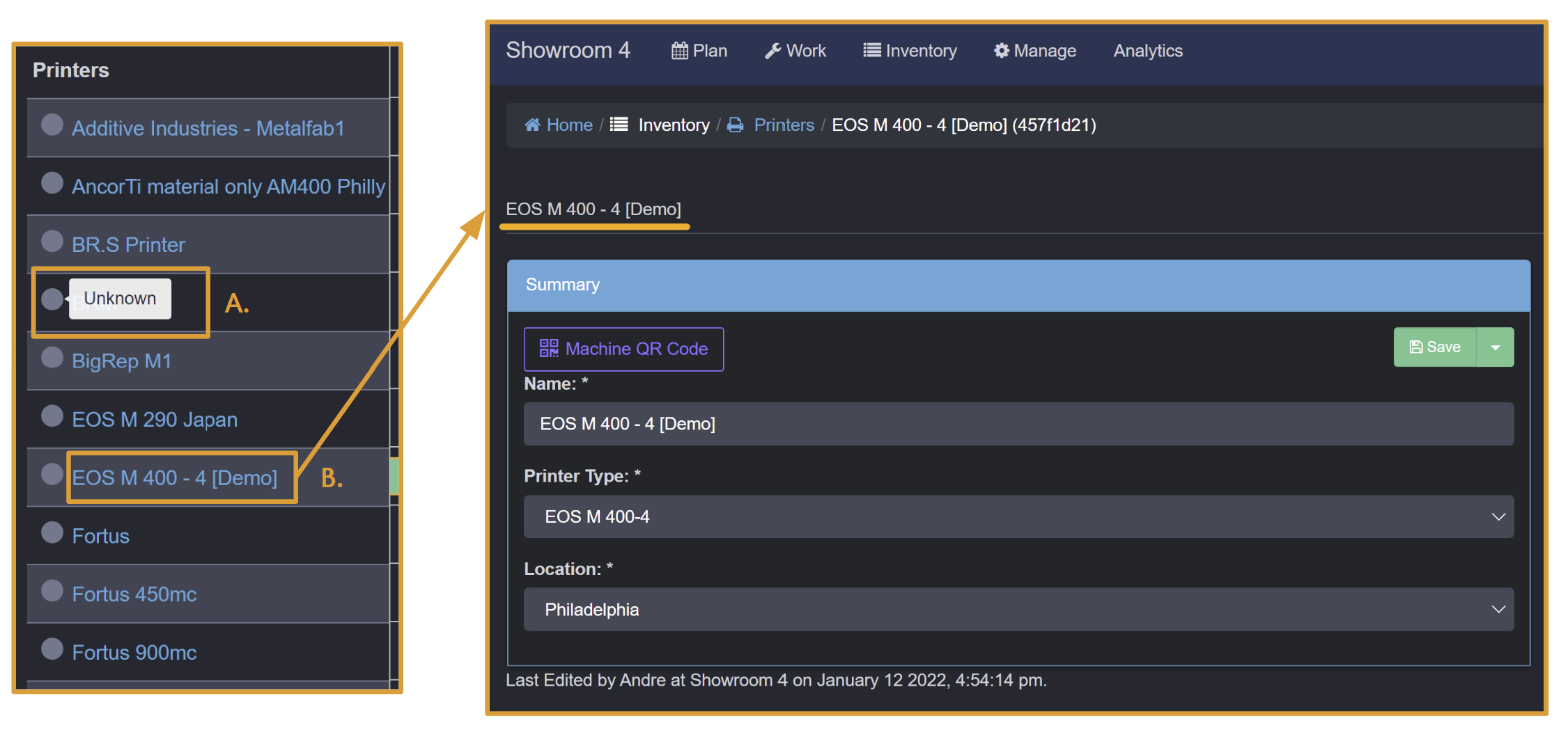Click status dot next to Fortus 900mc
Viewport: 1561px width, 735px height.
(52, 649)
